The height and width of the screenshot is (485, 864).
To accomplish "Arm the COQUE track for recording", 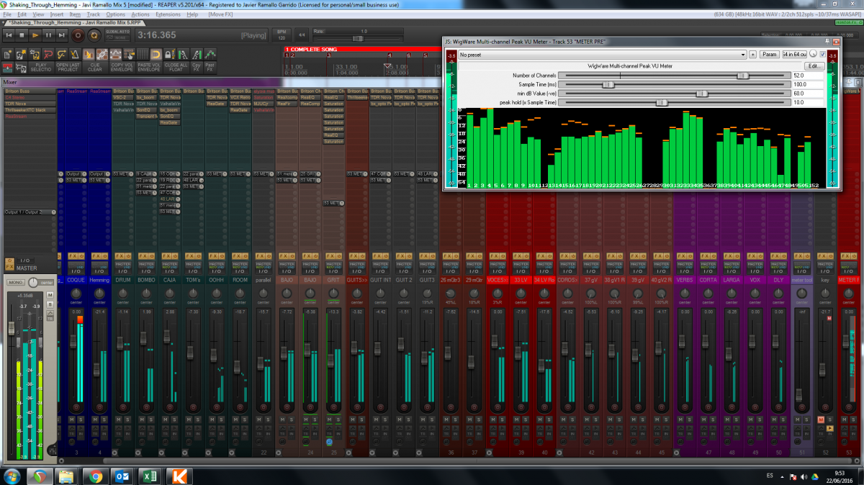I will pyautogui.click(x=76, y=407).
